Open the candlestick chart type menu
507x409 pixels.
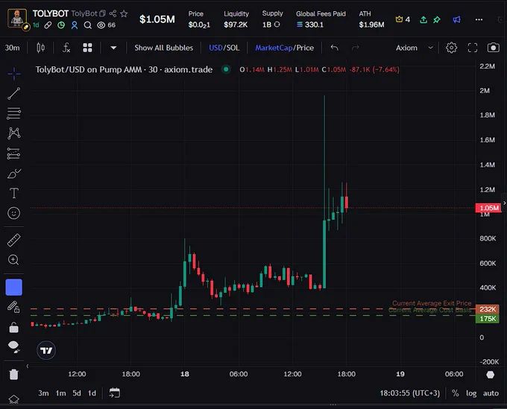pos(40,48)
